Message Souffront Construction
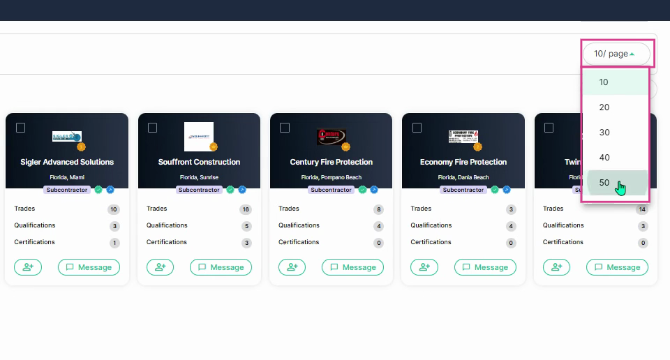Viewport: 670px width, 360px height. coord(221,267)
